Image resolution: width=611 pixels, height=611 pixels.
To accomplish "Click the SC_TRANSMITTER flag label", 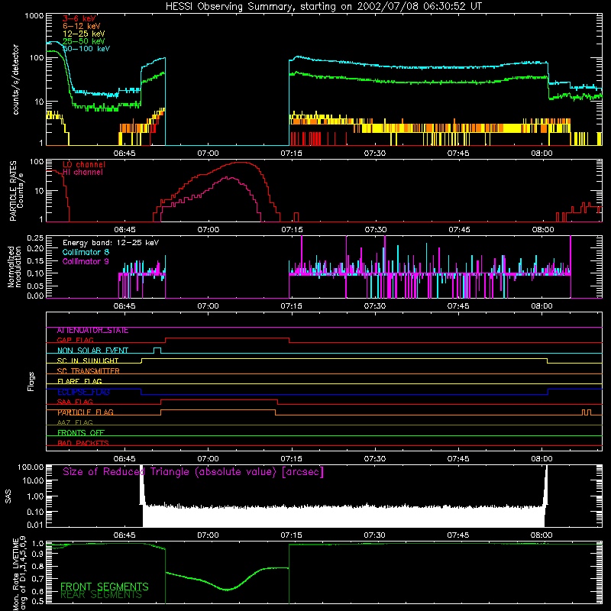I will [89, 371].
